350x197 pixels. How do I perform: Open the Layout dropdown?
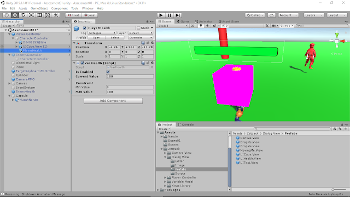(337, 15)
